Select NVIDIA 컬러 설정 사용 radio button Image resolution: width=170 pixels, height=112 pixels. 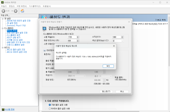pos(50,108)
